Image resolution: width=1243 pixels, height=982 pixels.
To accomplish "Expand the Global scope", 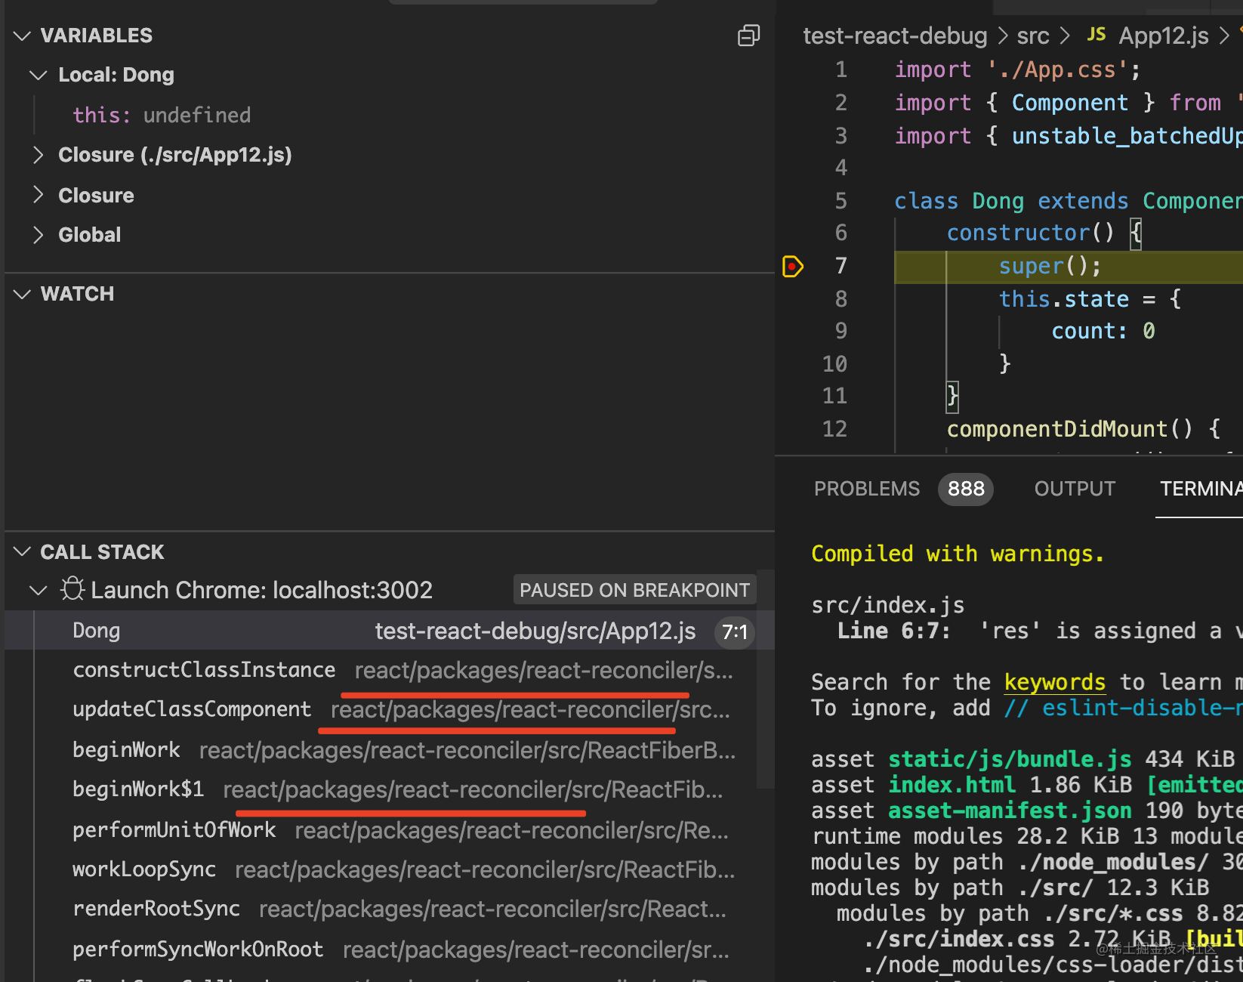I will point(39,235).
